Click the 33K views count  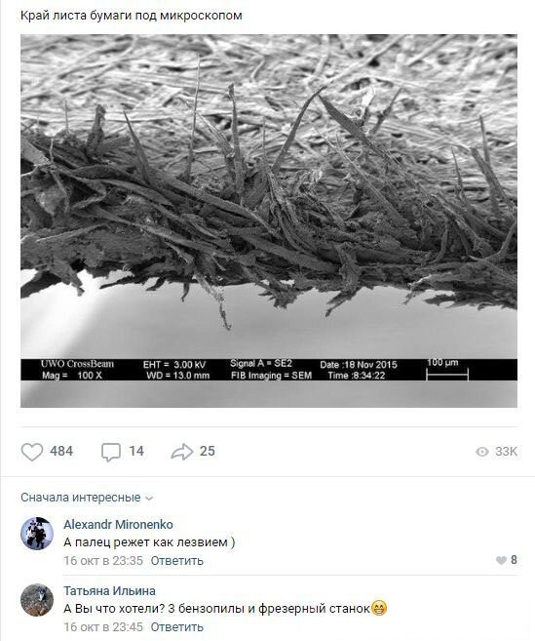tap(506, 452)
